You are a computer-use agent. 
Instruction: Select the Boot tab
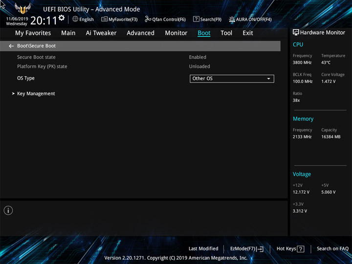(204, 33)
